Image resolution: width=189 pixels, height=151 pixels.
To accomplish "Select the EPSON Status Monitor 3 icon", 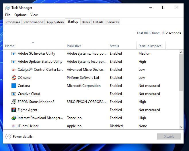I will (x=14, y=102).
